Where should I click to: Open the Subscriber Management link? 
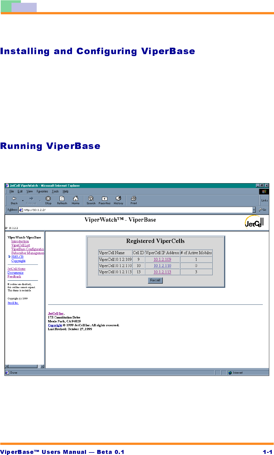click(27, 253)
